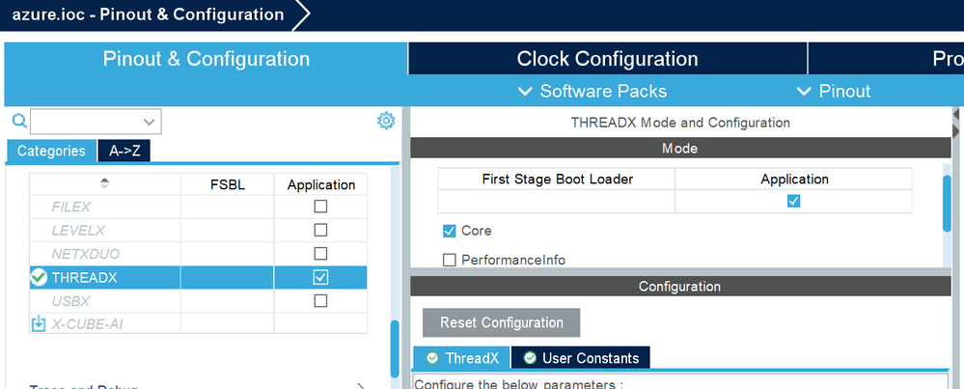Click the Application column header in list

(321, 184)
